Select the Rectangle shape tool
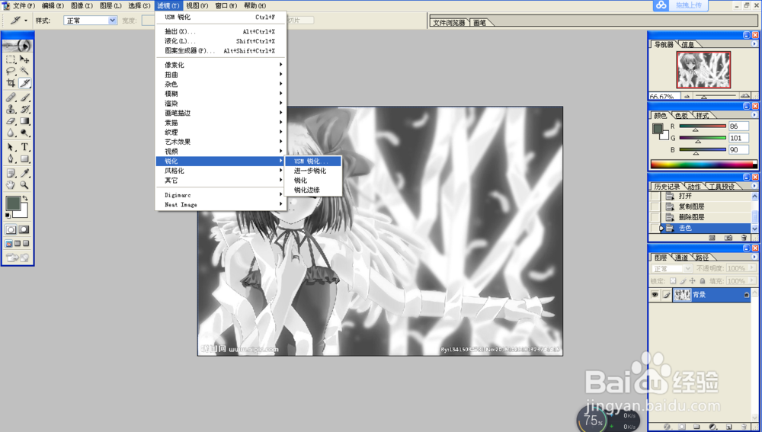 pyautogui.click(x=24, y=158)
